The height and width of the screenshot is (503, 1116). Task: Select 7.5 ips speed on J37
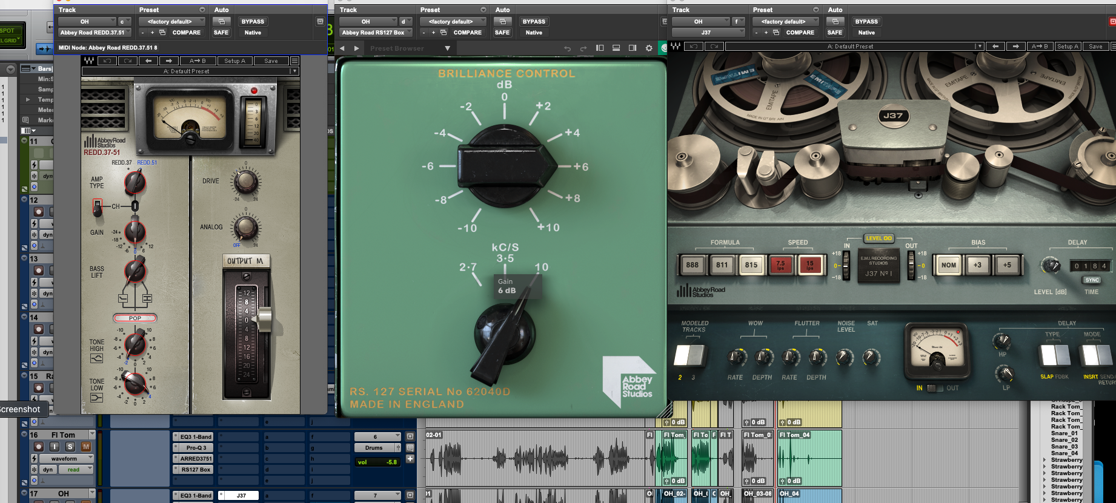point(780,265)
